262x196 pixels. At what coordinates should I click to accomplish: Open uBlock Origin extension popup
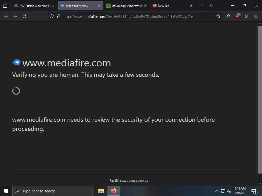237,16
